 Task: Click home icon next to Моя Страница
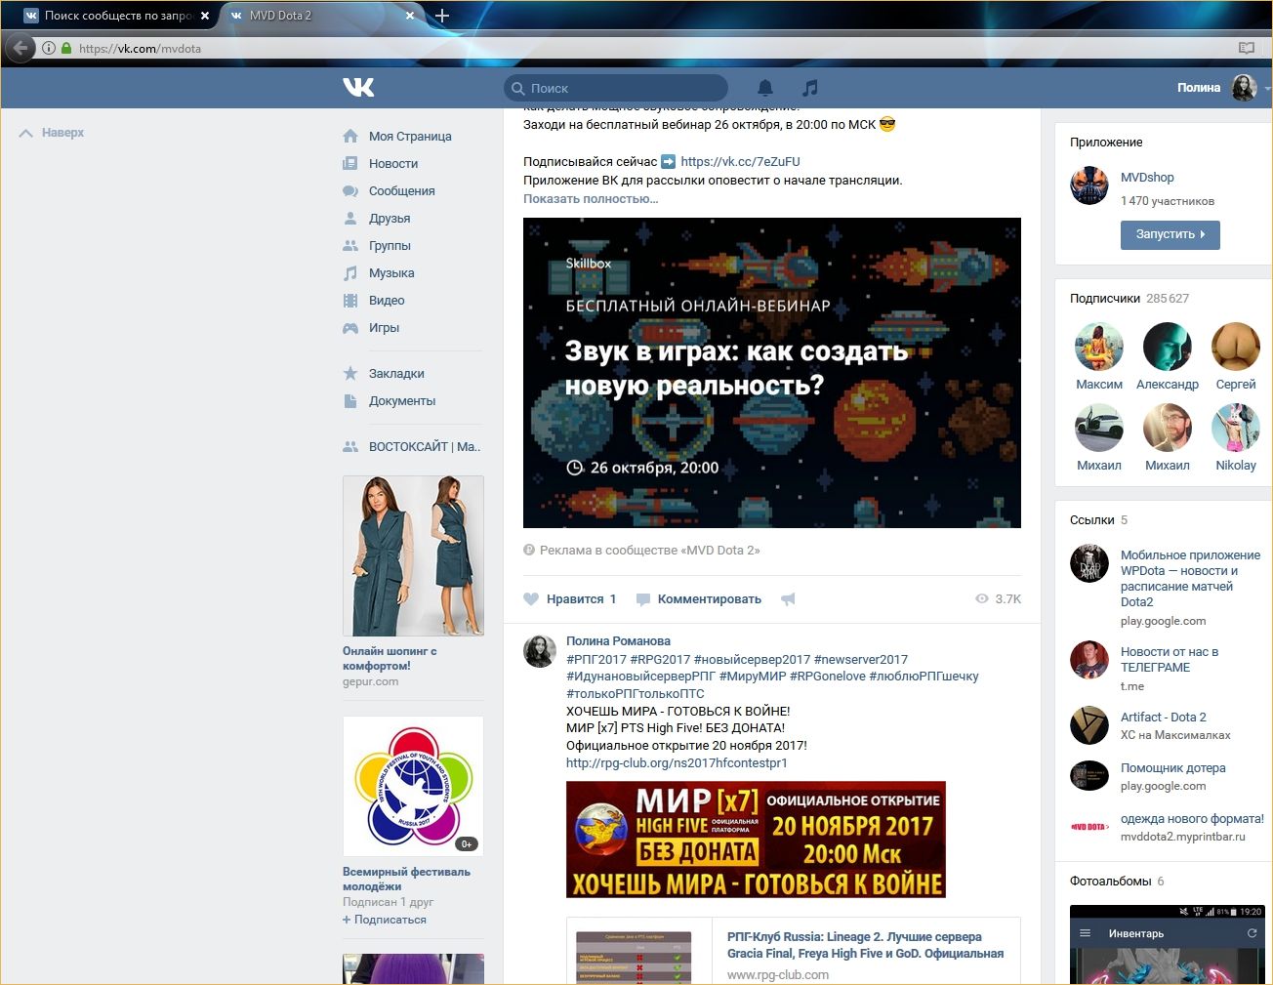tap(350, 137)
